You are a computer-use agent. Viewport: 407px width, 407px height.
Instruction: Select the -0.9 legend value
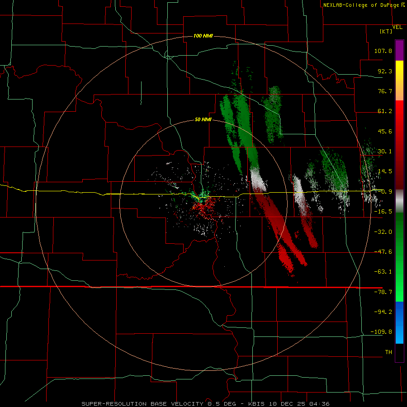(x=385, y=192)
